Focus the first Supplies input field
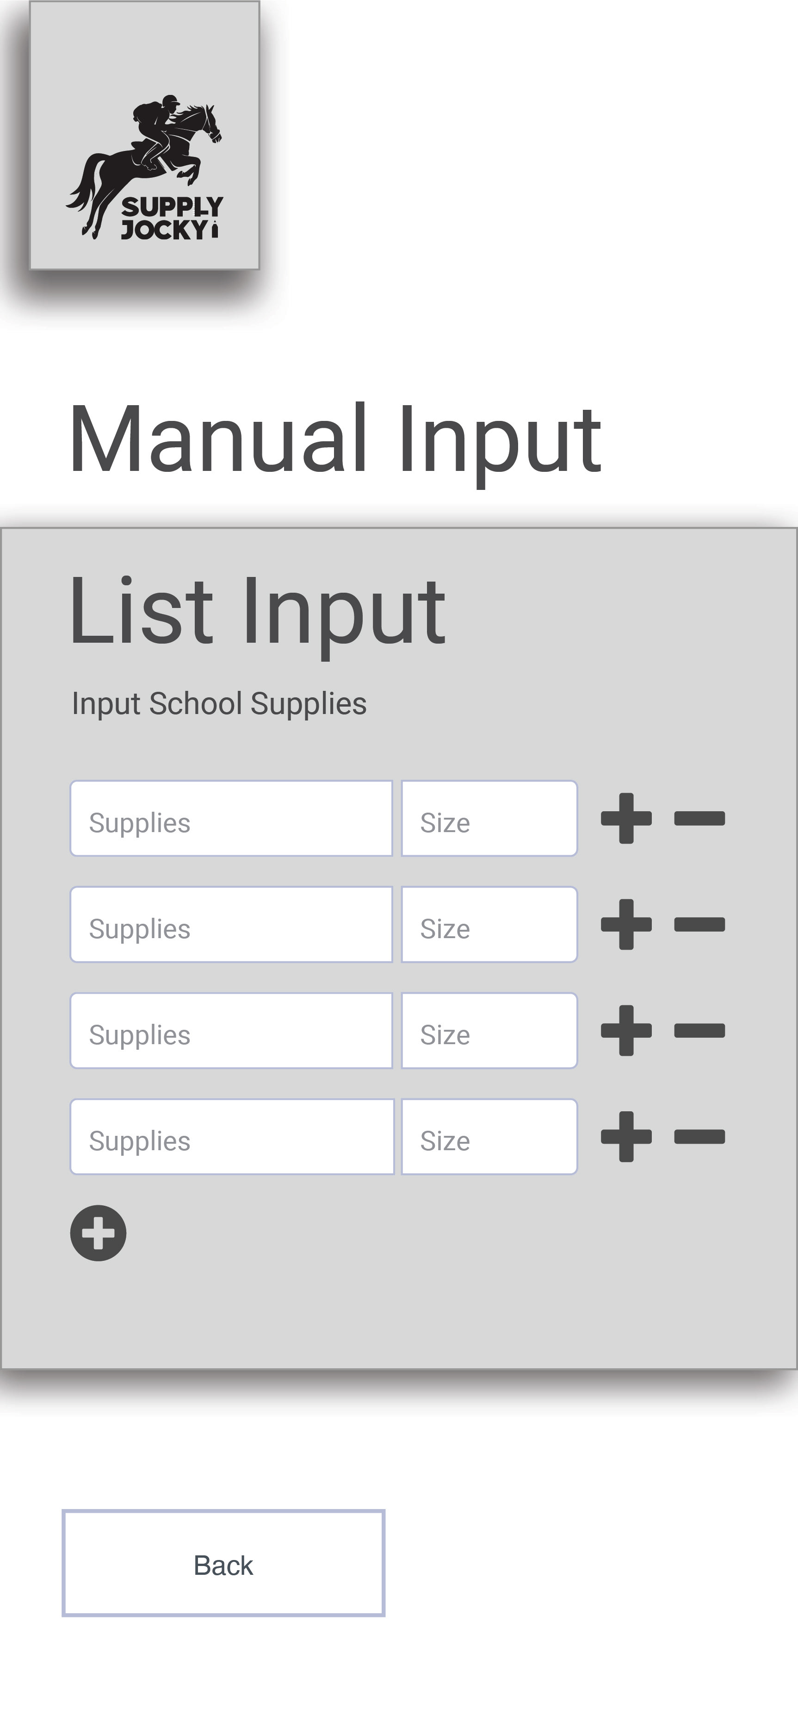The width and height of the screenshot is (798, 1729). [x=231, y=818]
